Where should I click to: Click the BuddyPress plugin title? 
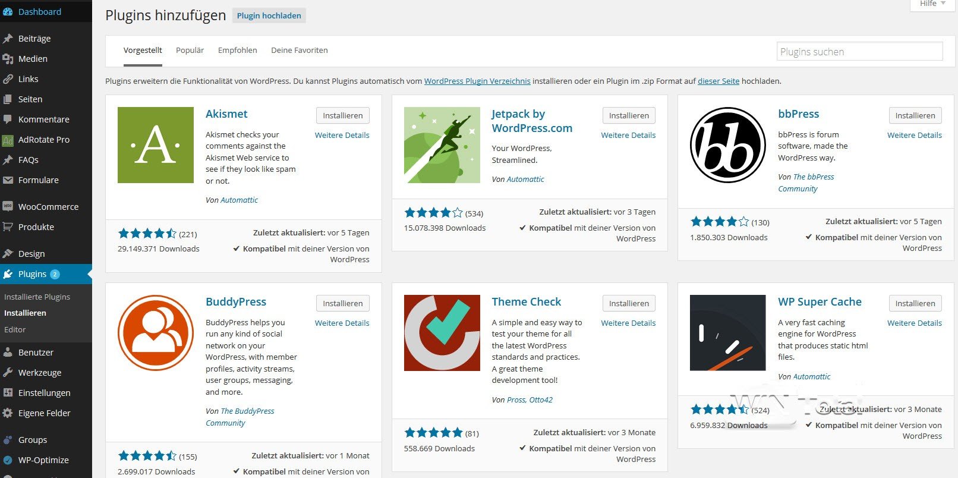tap(236, 301)
